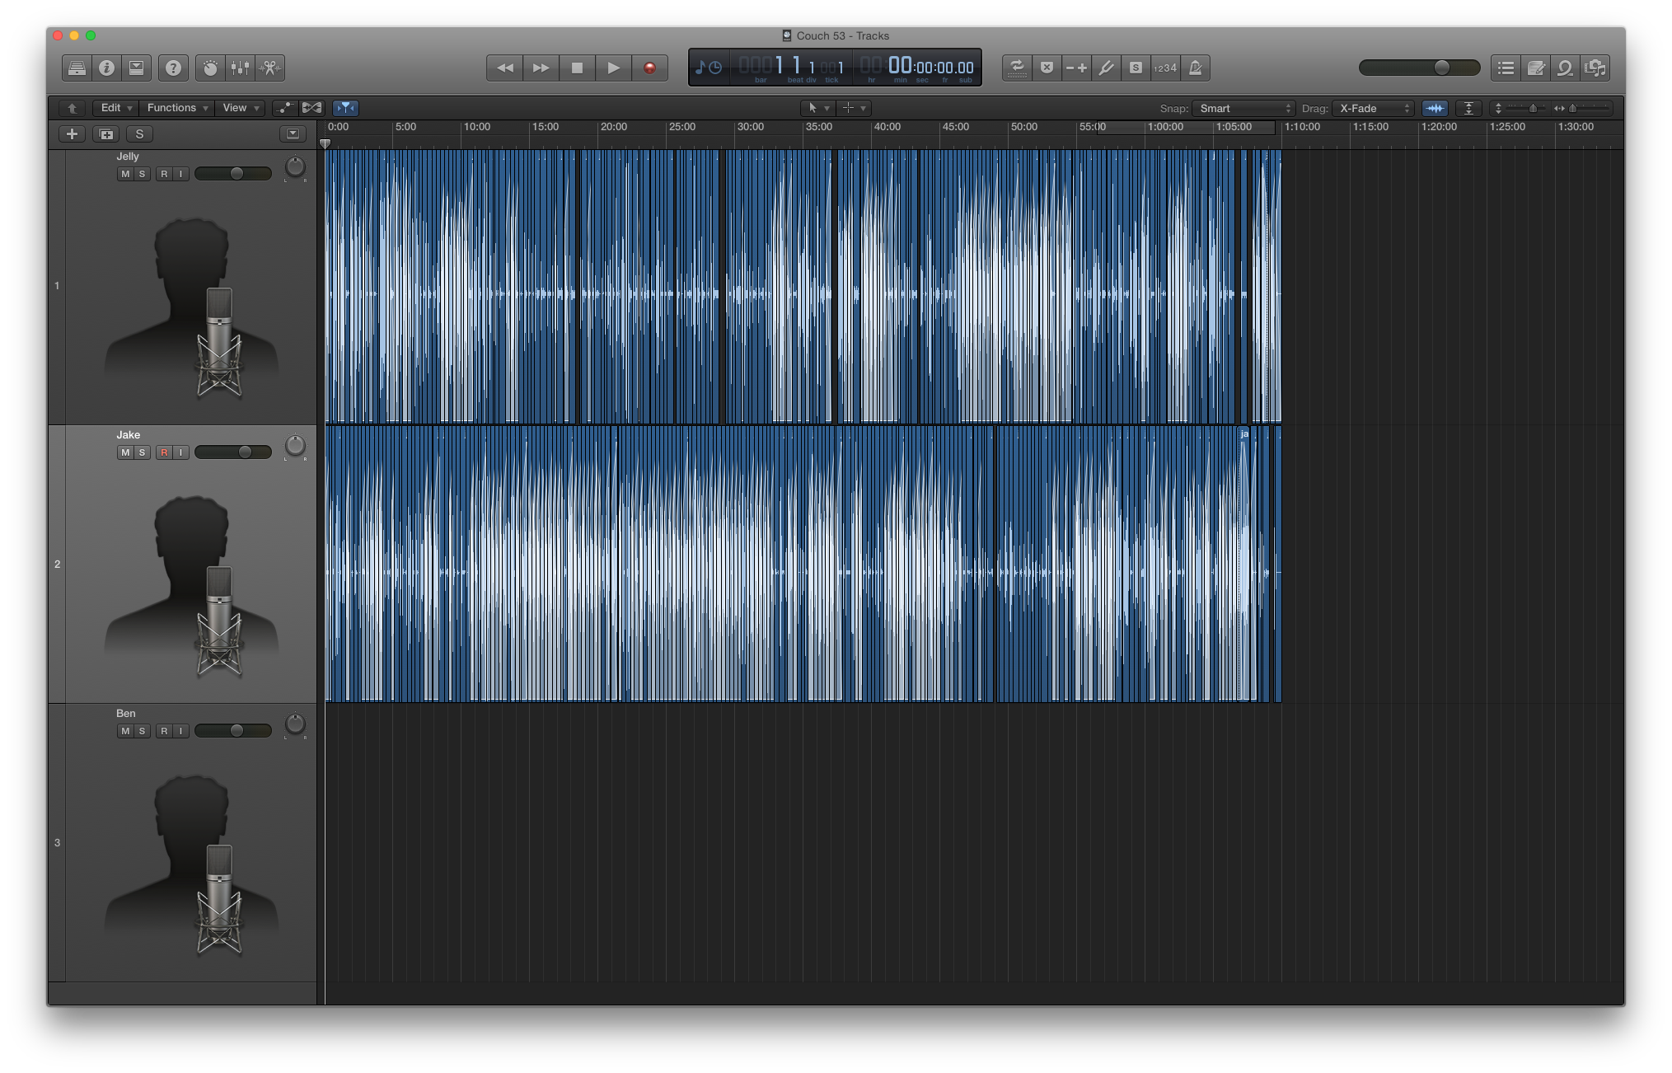Click the global Solo S button in track header
The height and width of the screenshot is (1073, 1672).
tap(140, 134)
